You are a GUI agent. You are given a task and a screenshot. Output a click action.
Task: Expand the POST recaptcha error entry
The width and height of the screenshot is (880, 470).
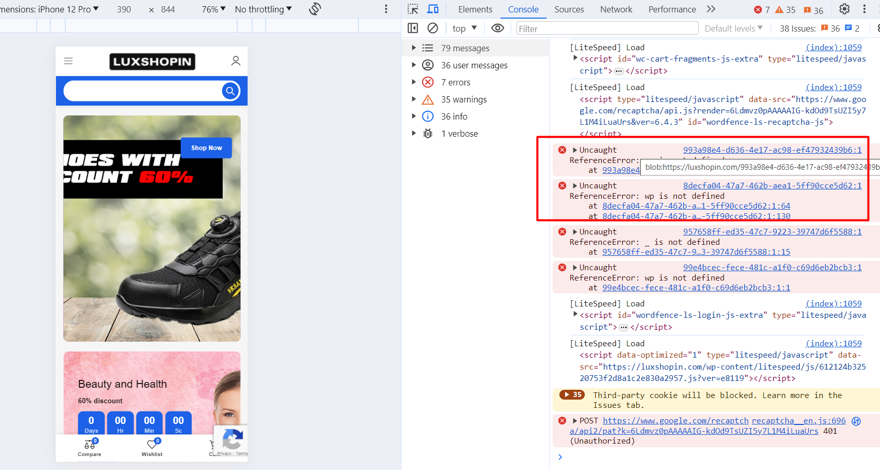coord(575,421)
